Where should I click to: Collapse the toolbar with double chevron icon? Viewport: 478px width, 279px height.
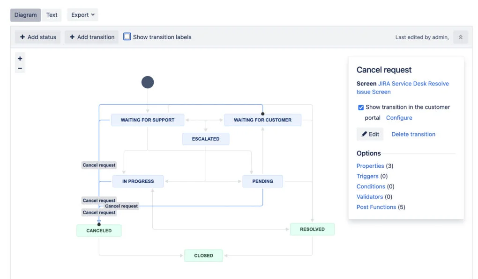460,37
